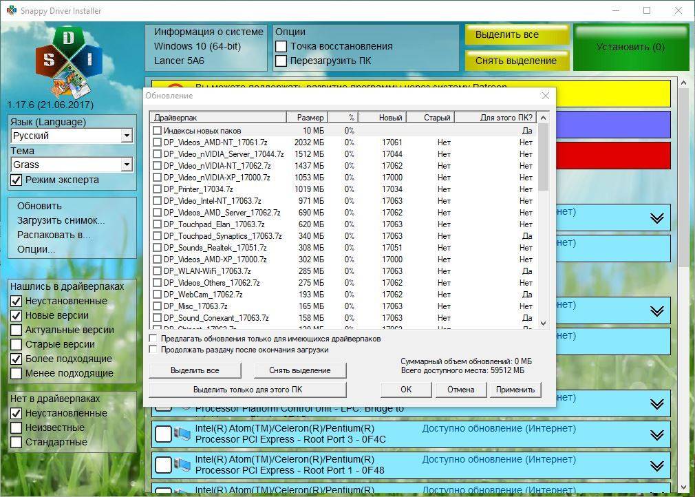The width and height of the screenshot is (695, 497).
Task: Click the driverpack list scroll down arrow
Action: (x=544, y=324)
